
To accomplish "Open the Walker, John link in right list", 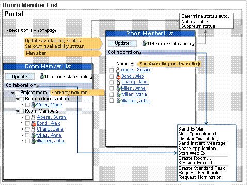I will point(136,101).
